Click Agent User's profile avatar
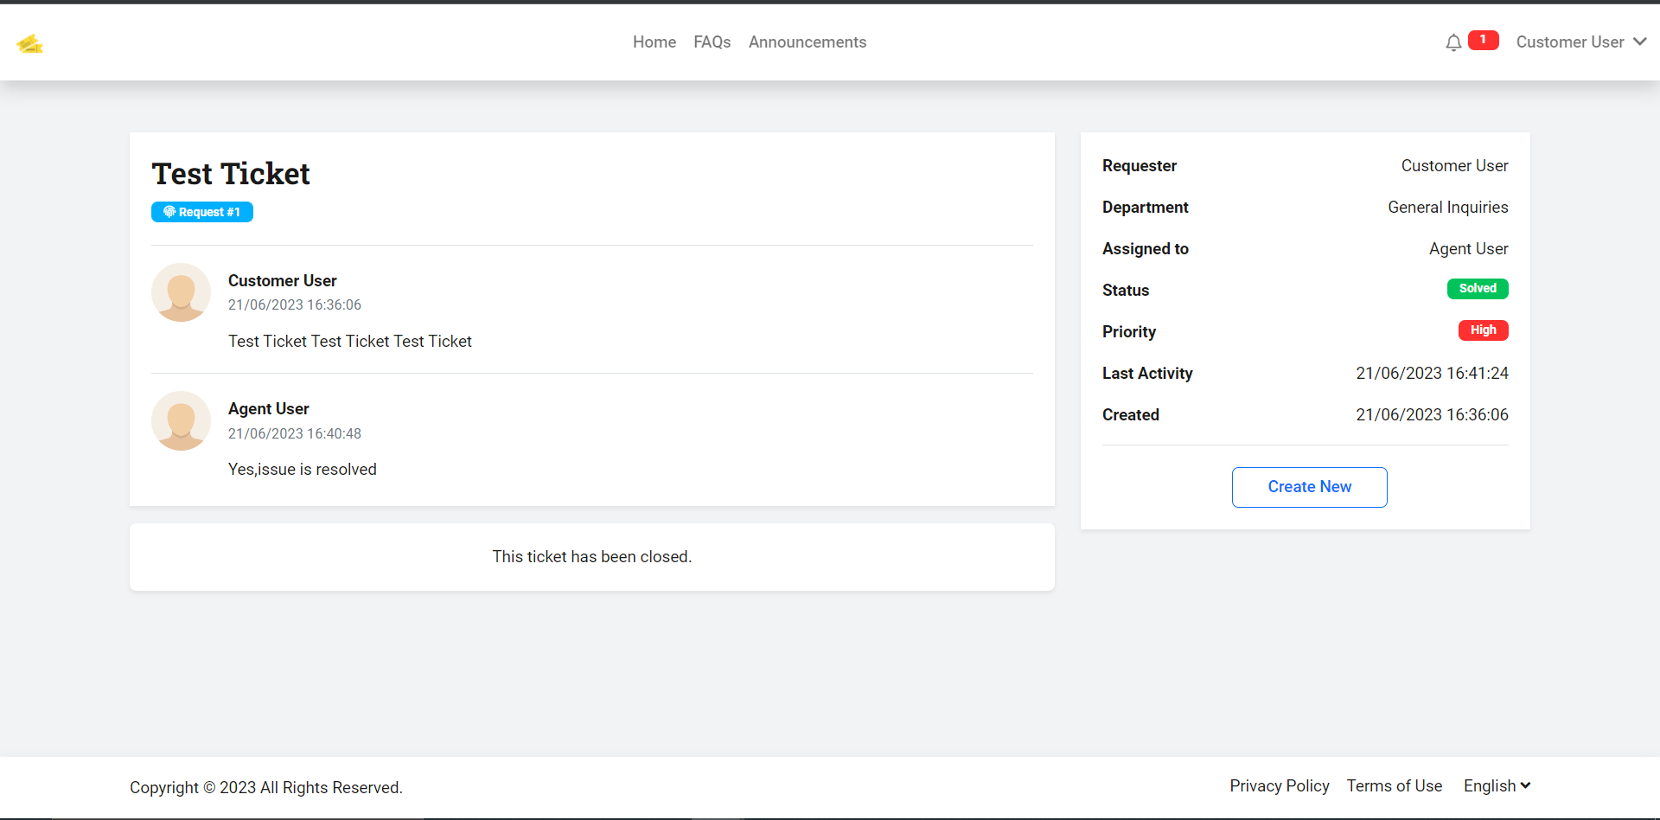The width and height of the screenshot is (1660, 820). tap(181, 420)
